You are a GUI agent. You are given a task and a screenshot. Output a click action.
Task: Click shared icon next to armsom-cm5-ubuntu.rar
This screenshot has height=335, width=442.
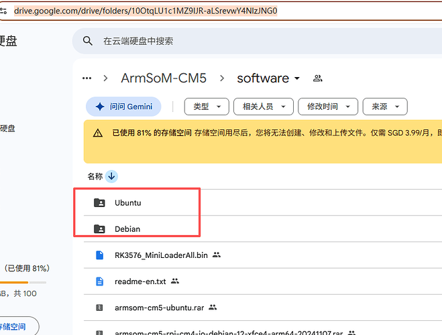pos(213,307)
